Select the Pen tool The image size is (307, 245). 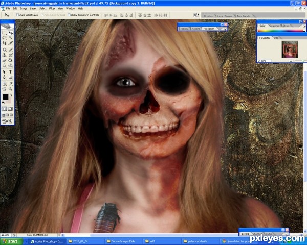click(x=4, y=77)
